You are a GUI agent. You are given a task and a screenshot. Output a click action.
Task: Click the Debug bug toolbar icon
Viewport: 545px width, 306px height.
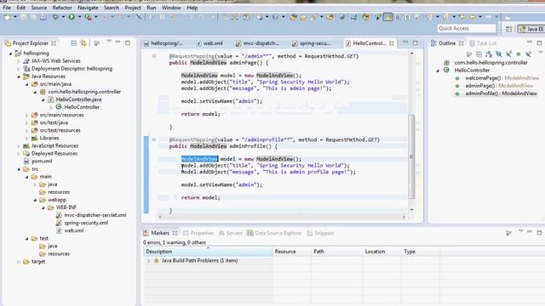click(x=54, y=17)
